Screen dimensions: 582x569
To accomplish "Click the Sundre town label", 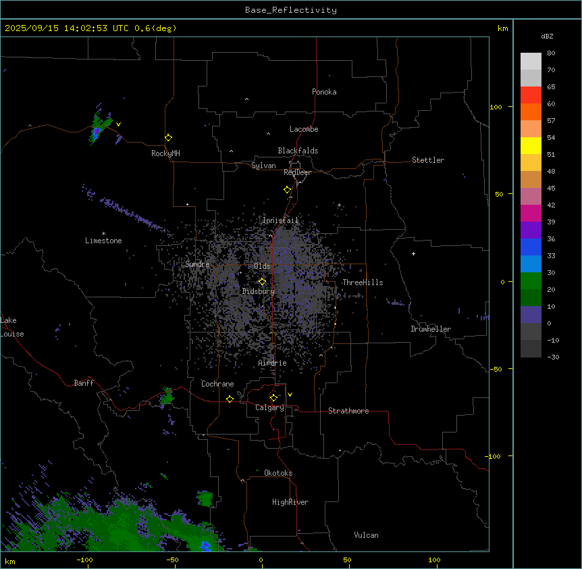I will click(197, 264).
